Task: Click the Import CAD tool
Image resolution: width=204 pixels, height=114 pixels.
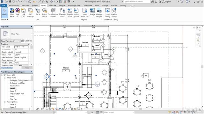Action: [x=70, y=13]
